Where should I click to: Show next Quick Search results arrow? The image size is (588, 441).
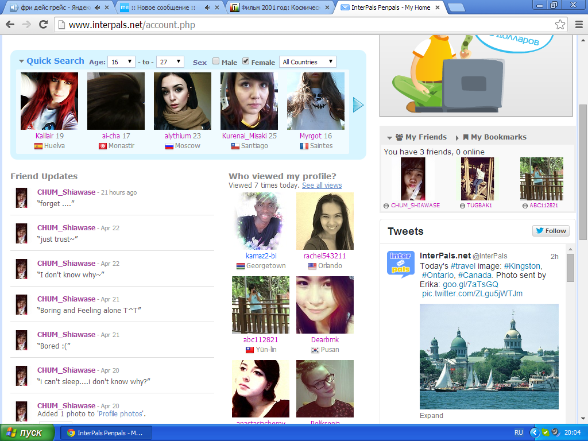[x=358, y=105]
